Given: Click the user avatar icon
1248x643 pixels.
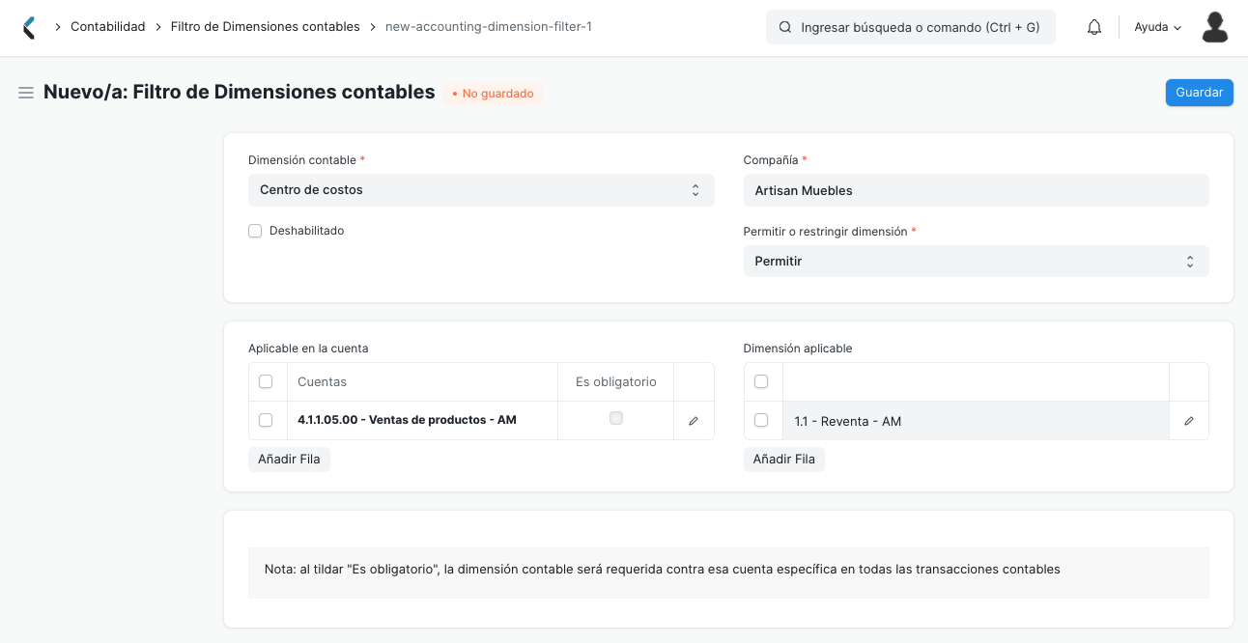Looking at the screenshot, I should (1214, 27).
